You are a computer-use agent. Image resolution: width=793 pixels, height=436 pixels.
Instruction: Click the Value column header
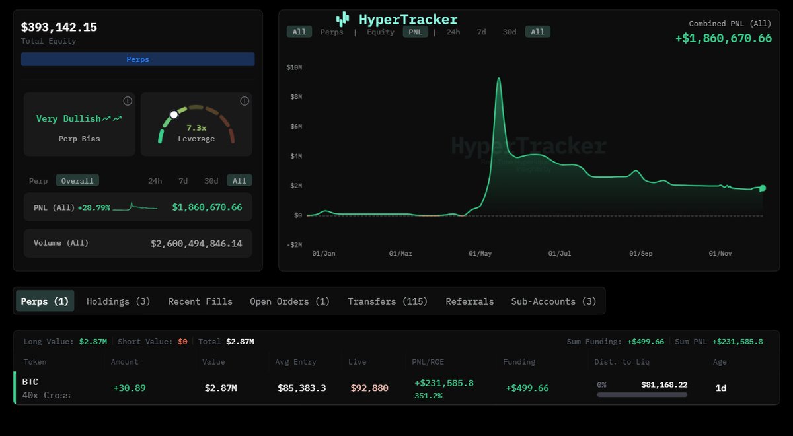pyautogui.click(x=213, y=362)
